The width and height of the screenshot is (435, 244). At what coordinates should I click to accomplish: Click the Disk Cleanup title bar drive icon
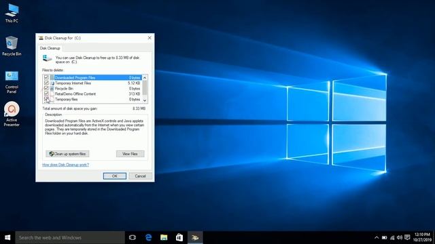tap(41, 38)
